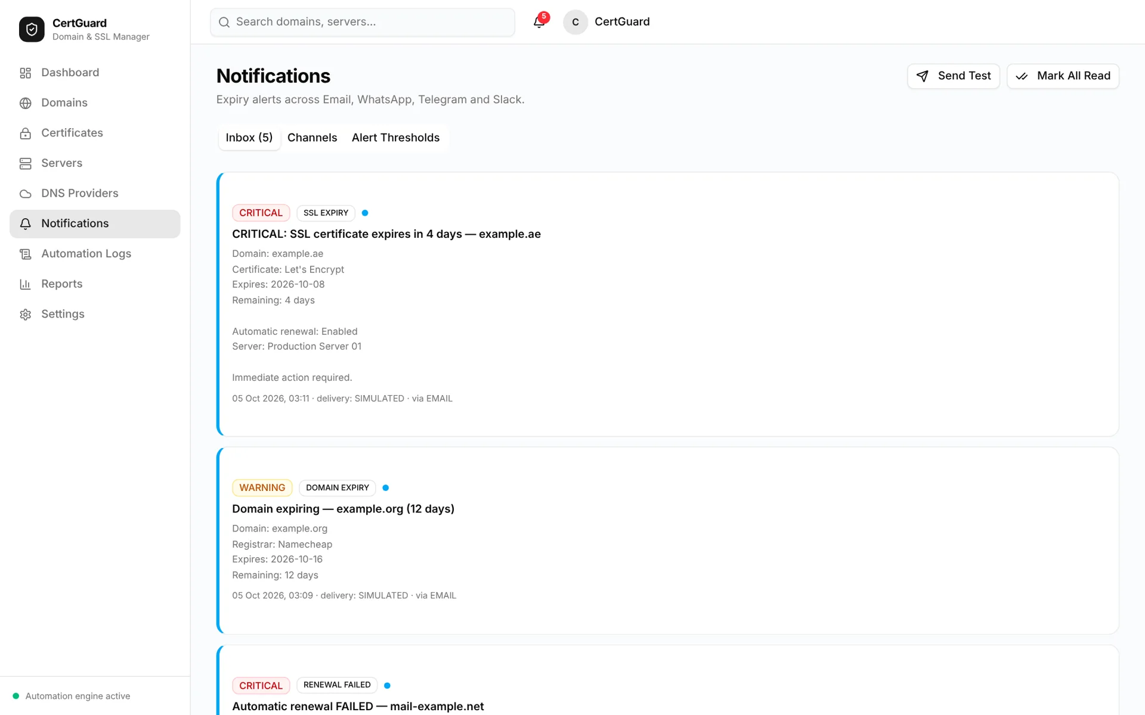
Task: Click unread dot on SSL EXPIRY notification
Action: point(365,213)
